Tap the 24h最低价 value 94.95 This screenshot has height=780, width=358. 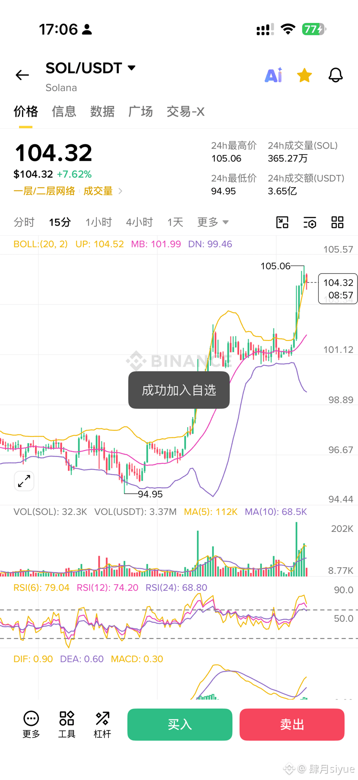(224, 191)
